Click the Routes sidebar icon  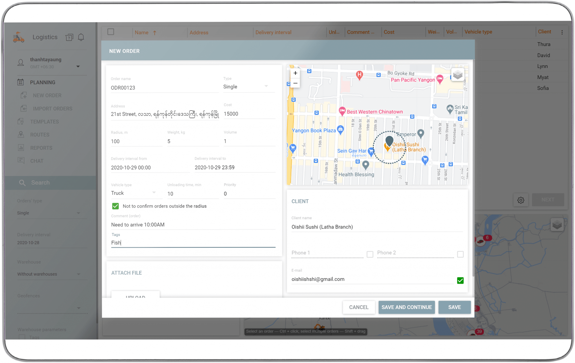pyautogui.click(x=21, y=134)
